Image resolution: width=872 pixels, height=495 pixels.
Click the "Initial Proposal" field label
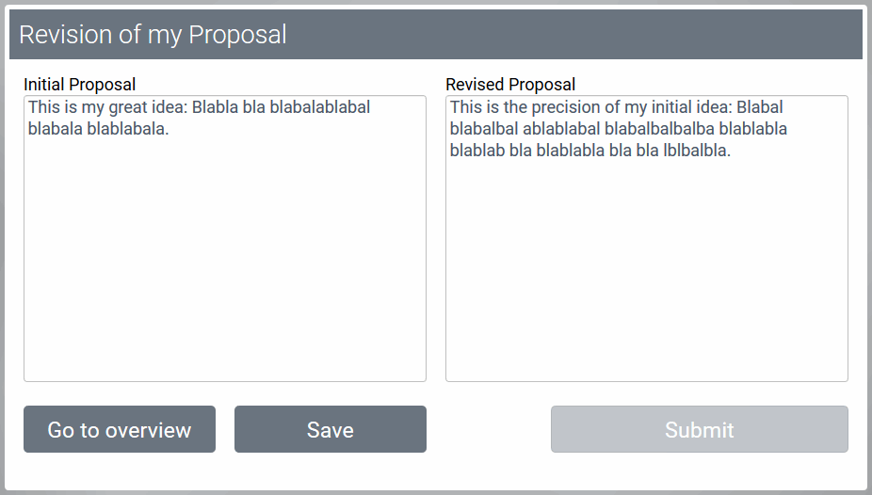(80, 85)
